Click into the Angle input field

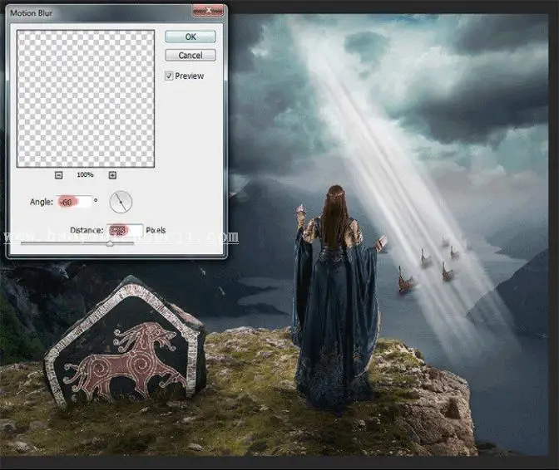74,202
